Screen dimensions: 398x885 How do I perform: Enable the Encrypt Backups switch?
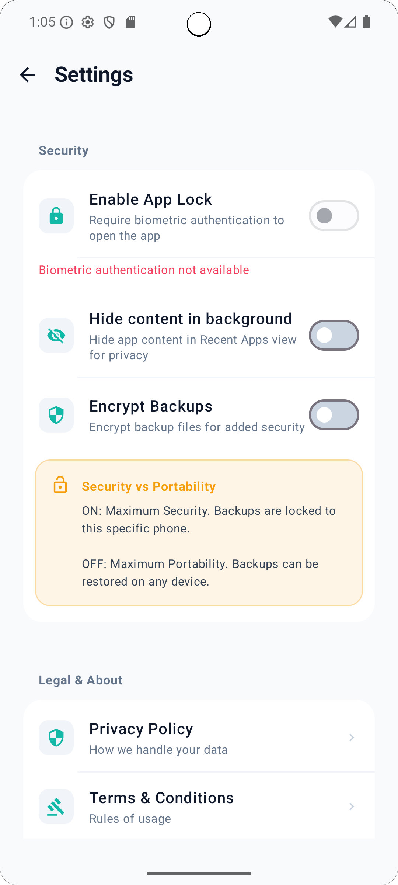pyautogui.click(x=334, y=415)
